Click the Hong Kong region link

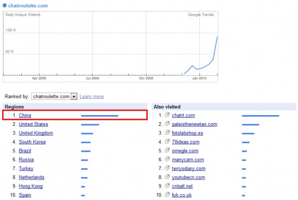[30, 186]
